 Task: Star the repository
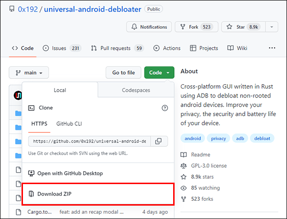tap(243, 27)
